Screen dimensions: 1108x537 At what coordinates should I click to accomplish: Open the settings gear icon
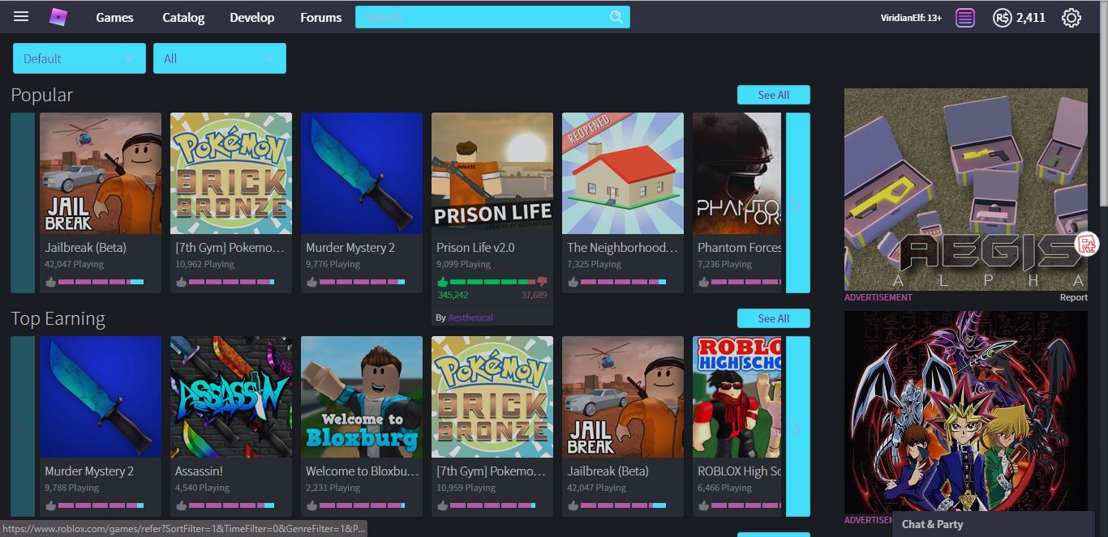coord(1071,17)
